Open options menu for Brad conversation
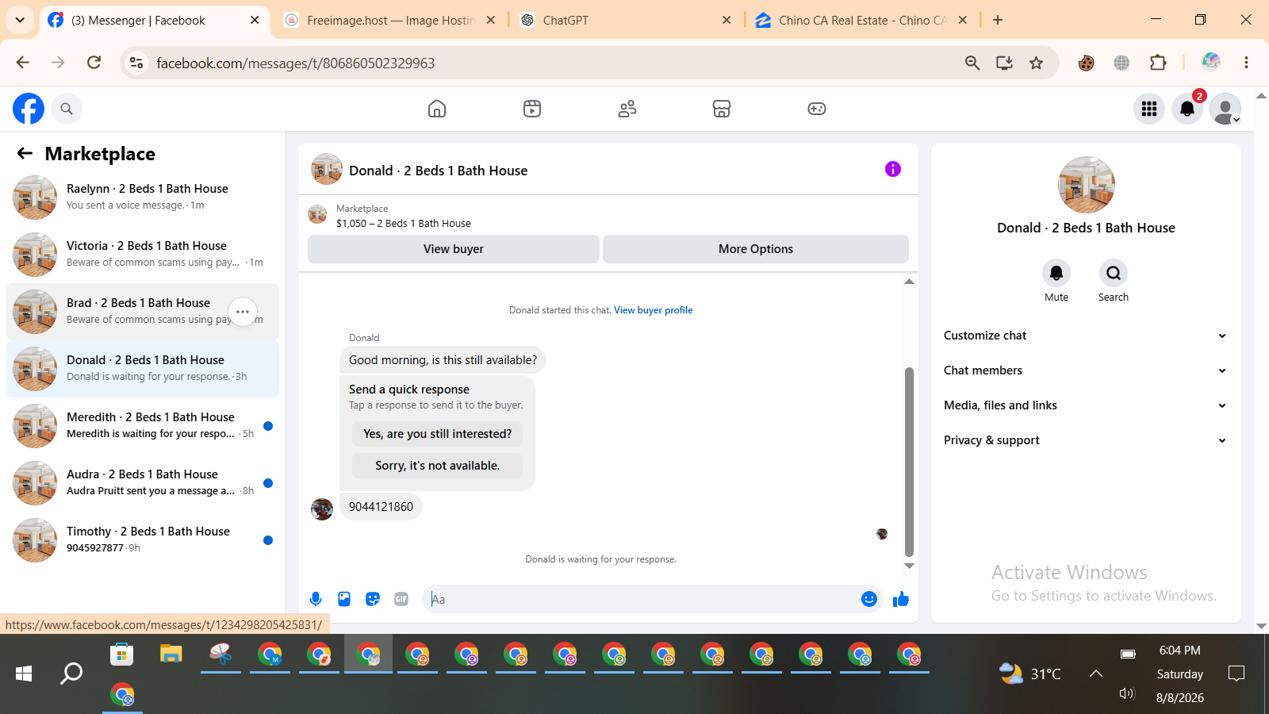 [x=243, y=312]
